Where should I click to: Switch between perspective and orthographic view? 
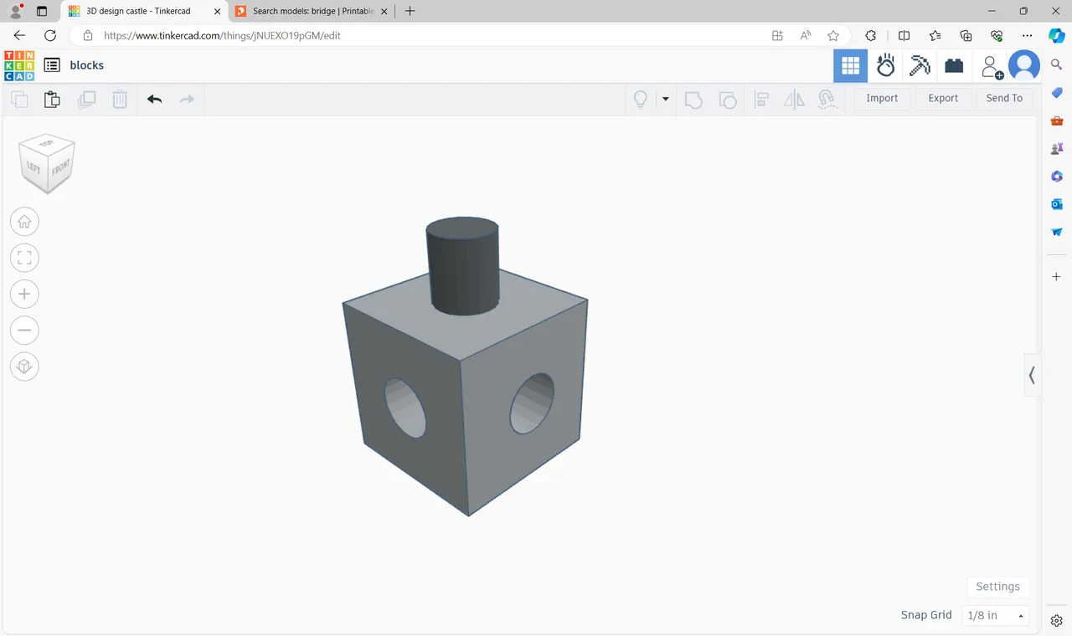pos(24,366)
